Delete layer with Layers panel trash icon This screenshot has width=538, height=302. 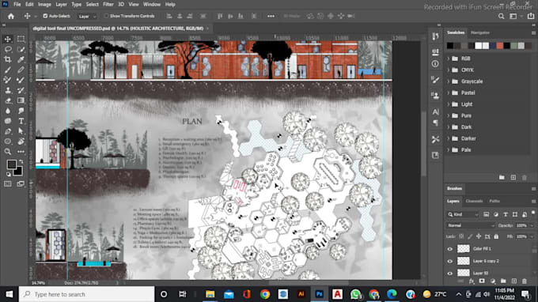coord(525,281)
